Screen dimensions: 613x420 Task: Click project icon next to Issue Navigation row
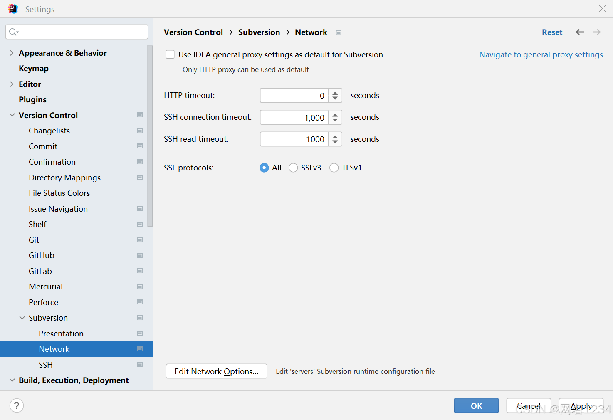tap(140, 208)
